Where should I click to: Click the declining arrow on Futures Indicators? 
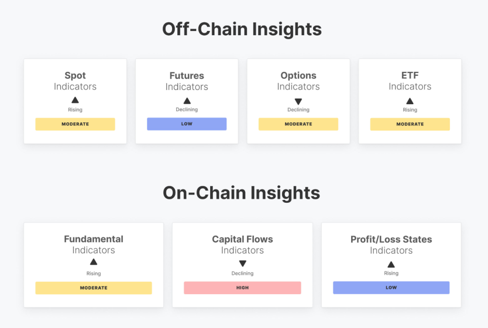(186, 100)
